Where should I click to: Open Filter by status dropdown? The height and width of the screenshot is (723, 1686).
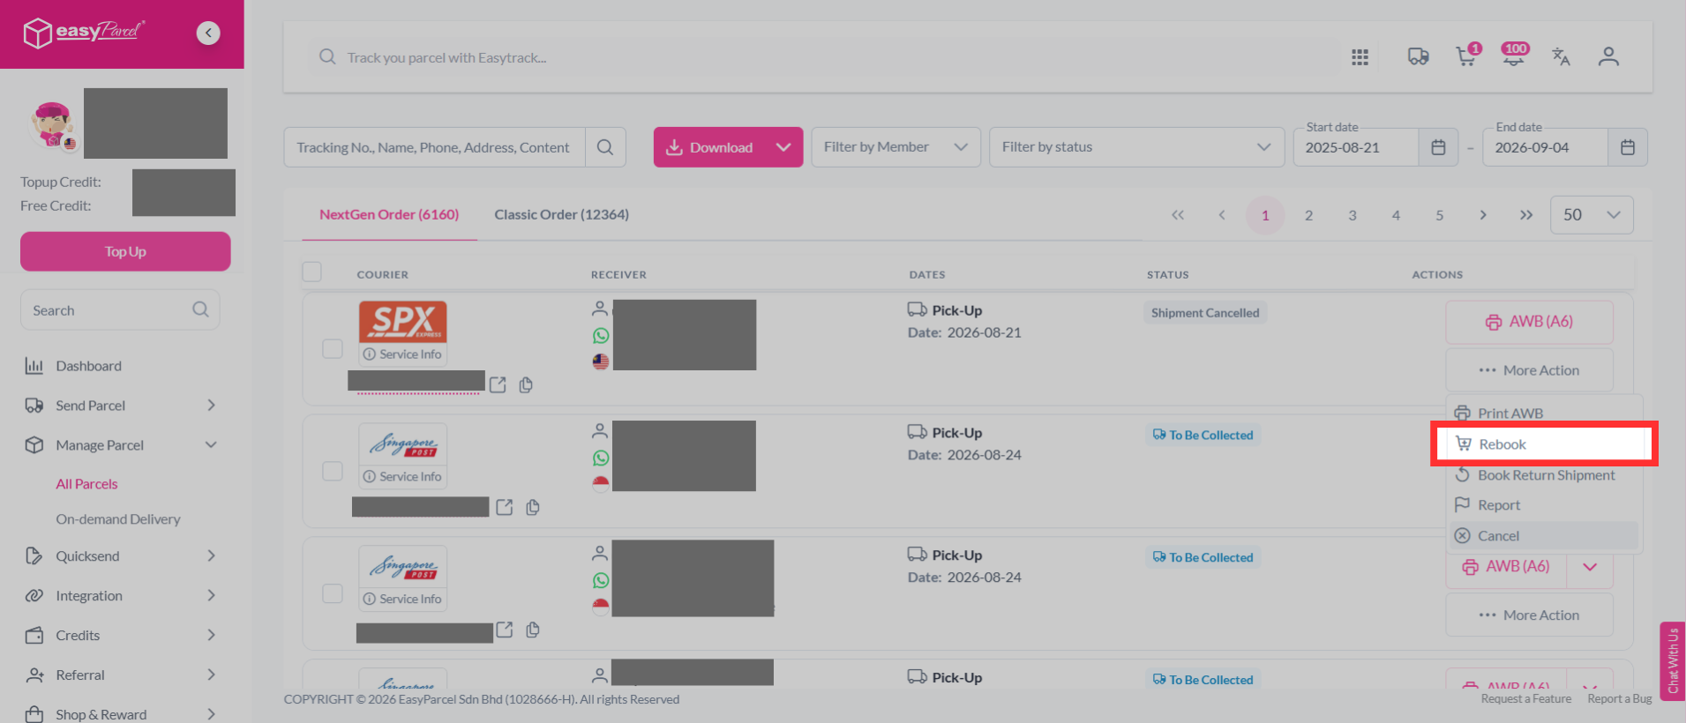[x=1136, y=147]
